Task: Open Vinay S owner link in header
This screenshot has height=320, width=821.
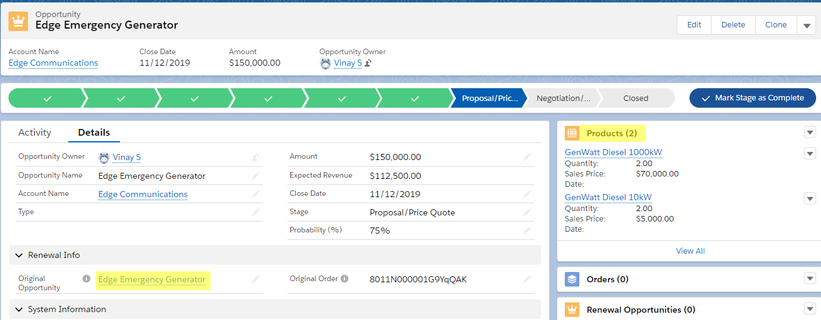Action: [348, 63]
